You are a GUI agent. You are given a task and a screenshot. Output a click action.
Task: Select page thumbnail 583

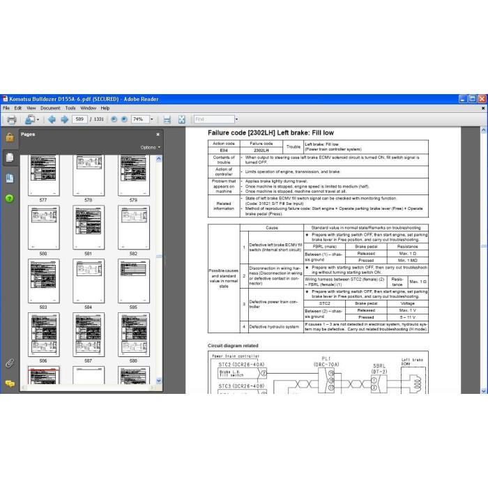(43, 281)
